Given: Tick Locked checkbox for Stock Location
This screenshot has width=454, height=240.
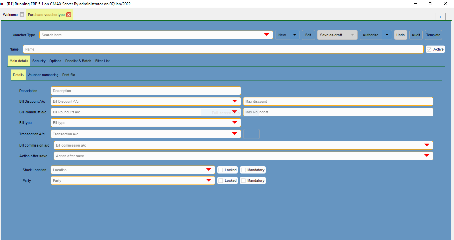Looking at the screenshot, I should click(x=221, y=170).
